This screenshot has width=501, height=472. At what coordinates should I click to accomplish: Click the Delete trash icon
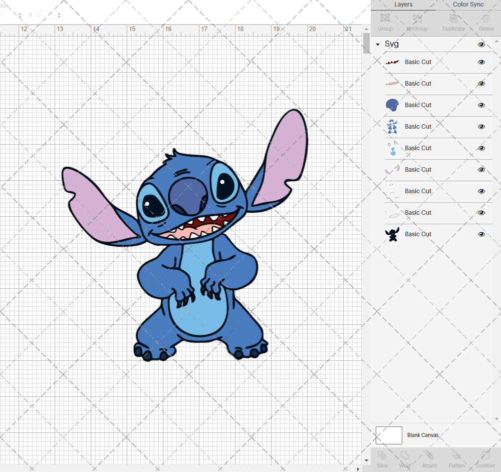coord(486,18)
